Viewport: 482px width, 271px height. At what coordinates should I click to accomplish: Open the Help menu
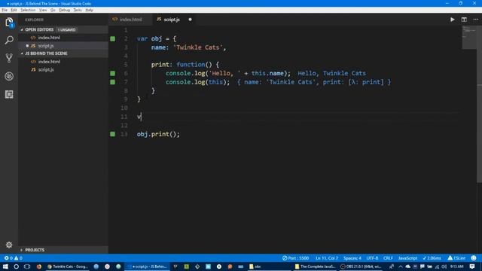[x=89, y=10]
